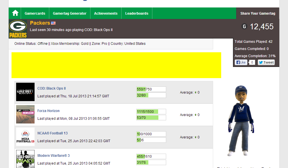Click the 53/70 achievements progress bar
Image resolution: width=288 pixels, height=168 pixels.
pyautogui.click(x=151, y=118)
